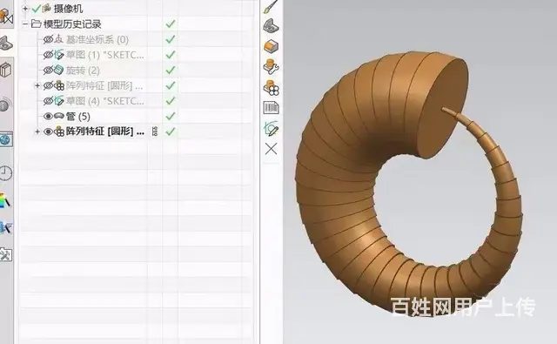
Task: Click the tube icon of 管 (5)
Action: [59, 116]
